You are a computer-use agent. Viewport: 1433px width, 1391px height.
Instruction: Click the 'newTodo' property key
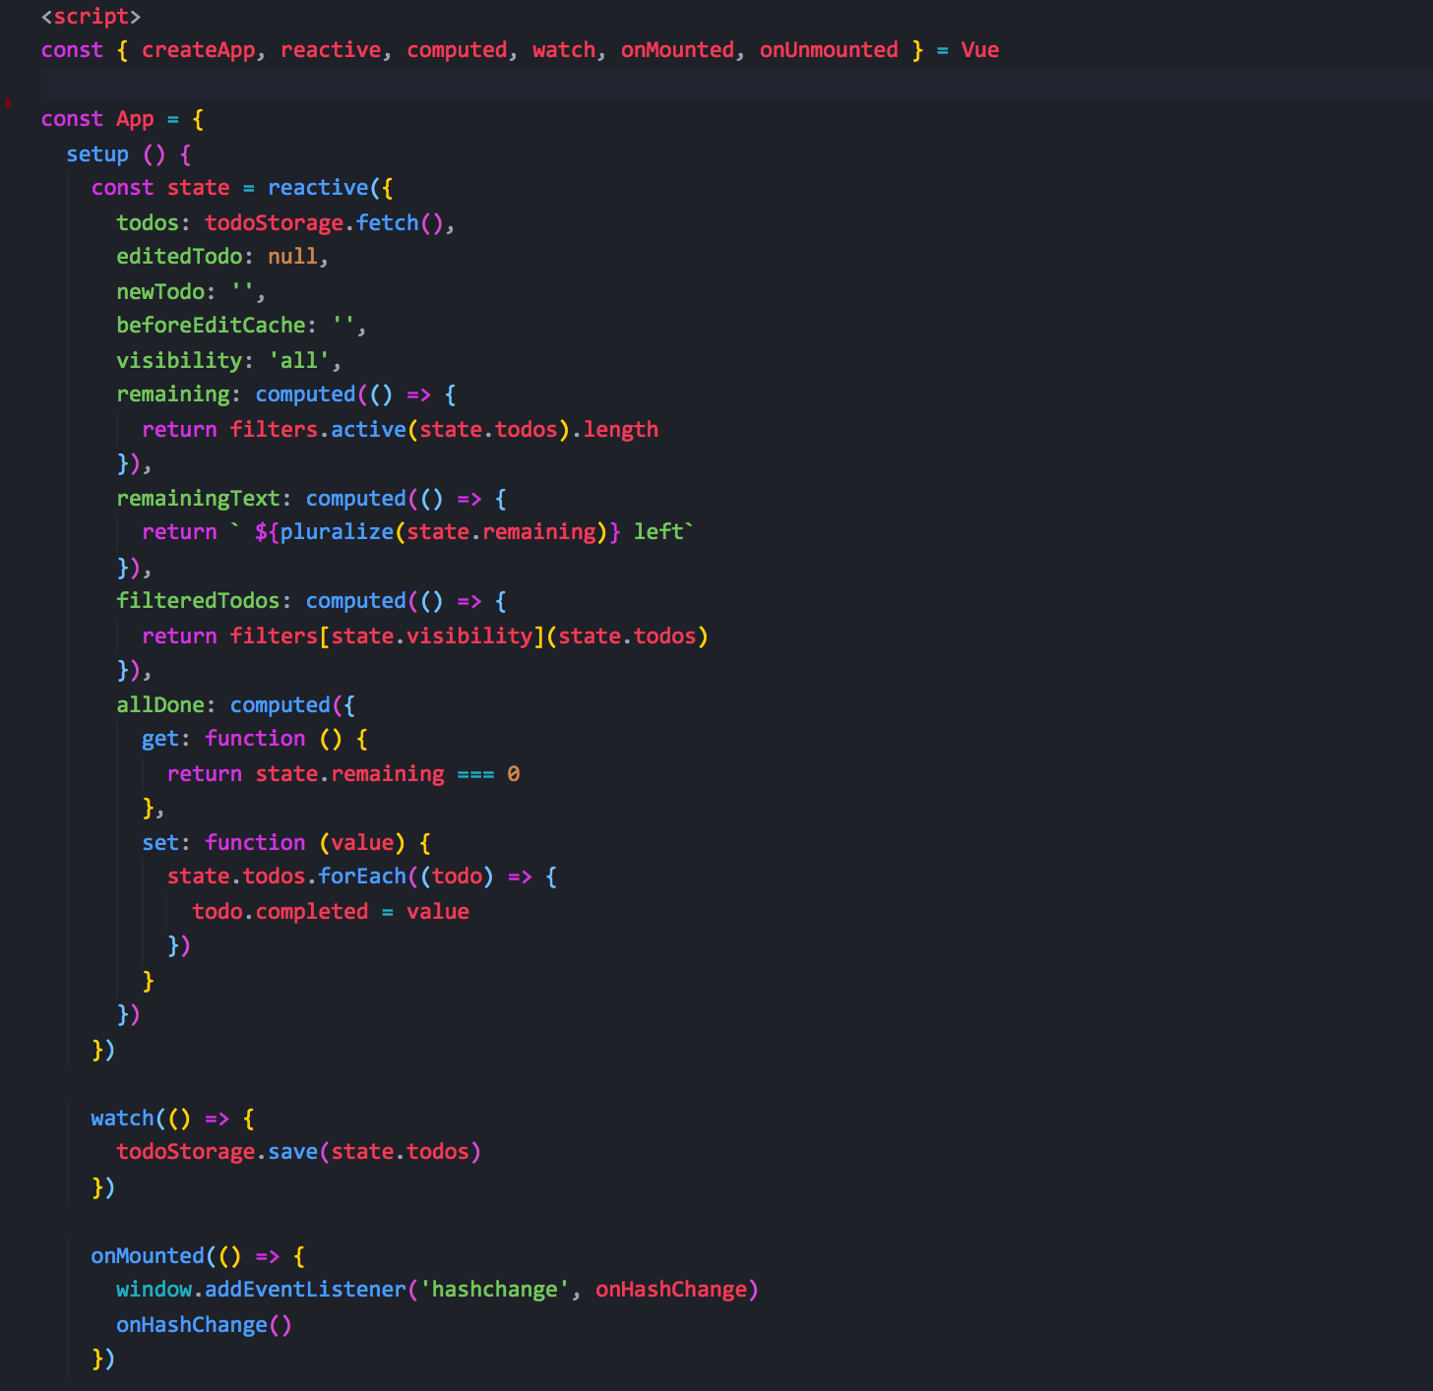(x=160, y=292)
